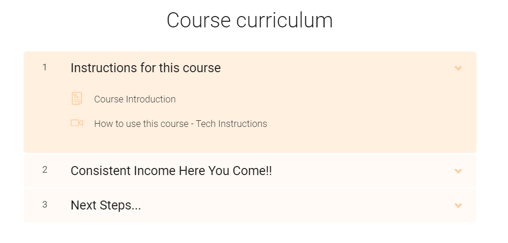Expand the Next Steps chevron arrow
Viewport: 508px width, 243px height.
458,205
